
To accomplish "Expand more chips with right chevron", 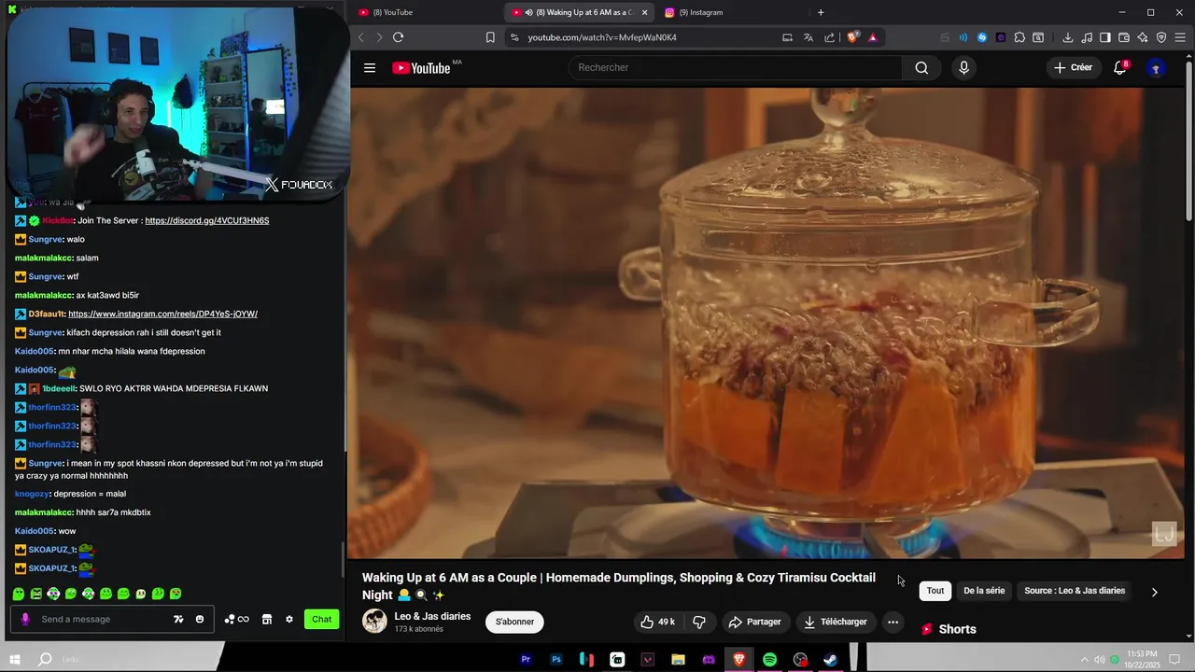I will pyautogui.click(x=1155, y=591).
